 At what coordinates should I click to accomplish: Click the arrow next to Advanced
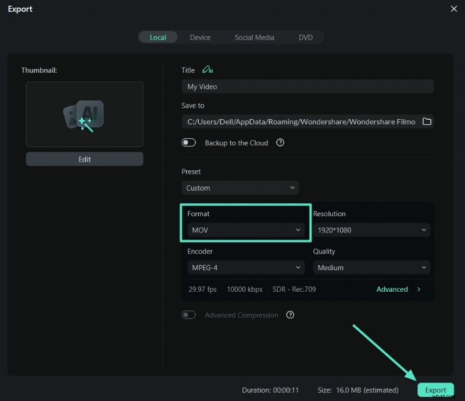[x=419, y=289]
